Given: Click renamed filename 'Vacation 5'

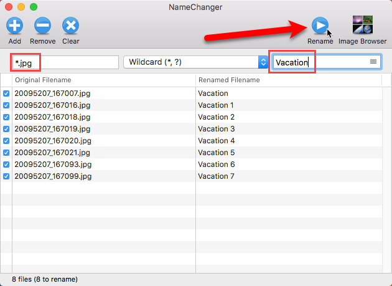Looking at the screenshot, I should click(217, 153).
